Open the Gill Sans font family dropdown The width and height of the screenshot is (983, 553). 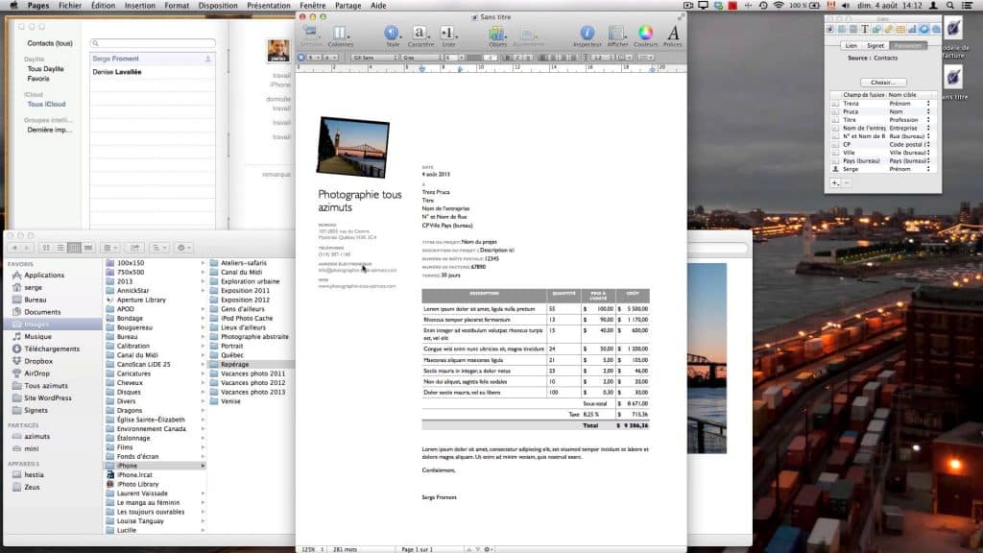pos(374,58)
